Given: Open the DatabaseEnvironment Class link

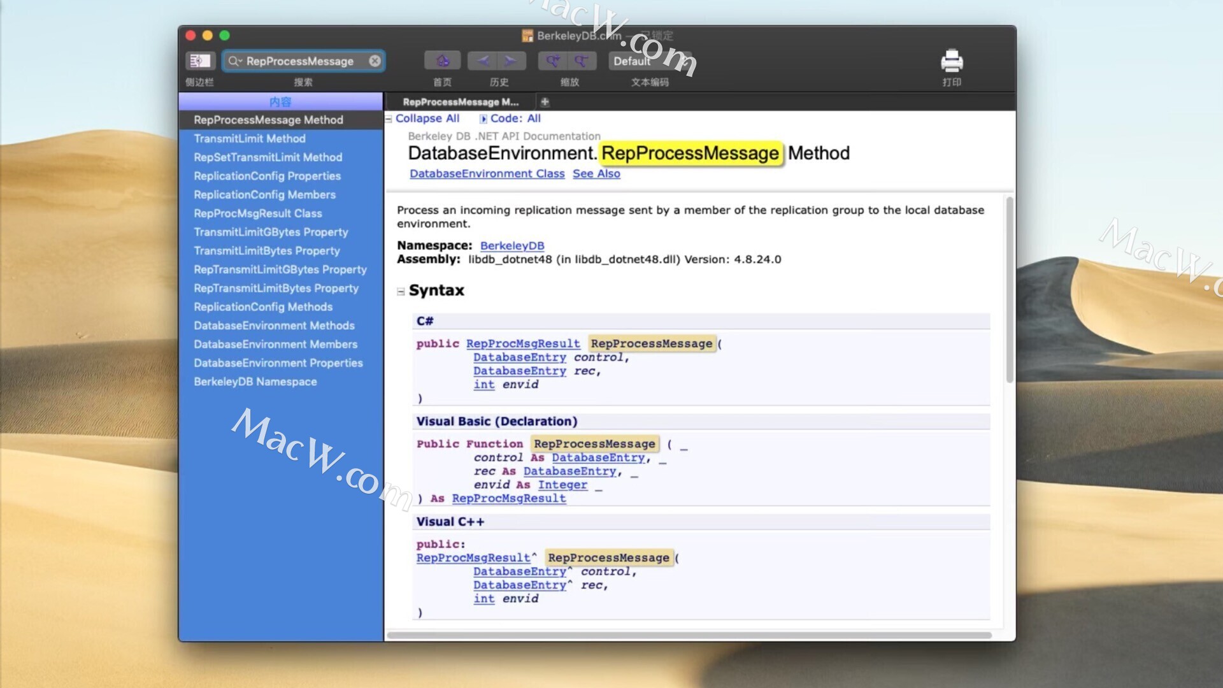Looking at the screenshot, I should click(x=487, y=173).
